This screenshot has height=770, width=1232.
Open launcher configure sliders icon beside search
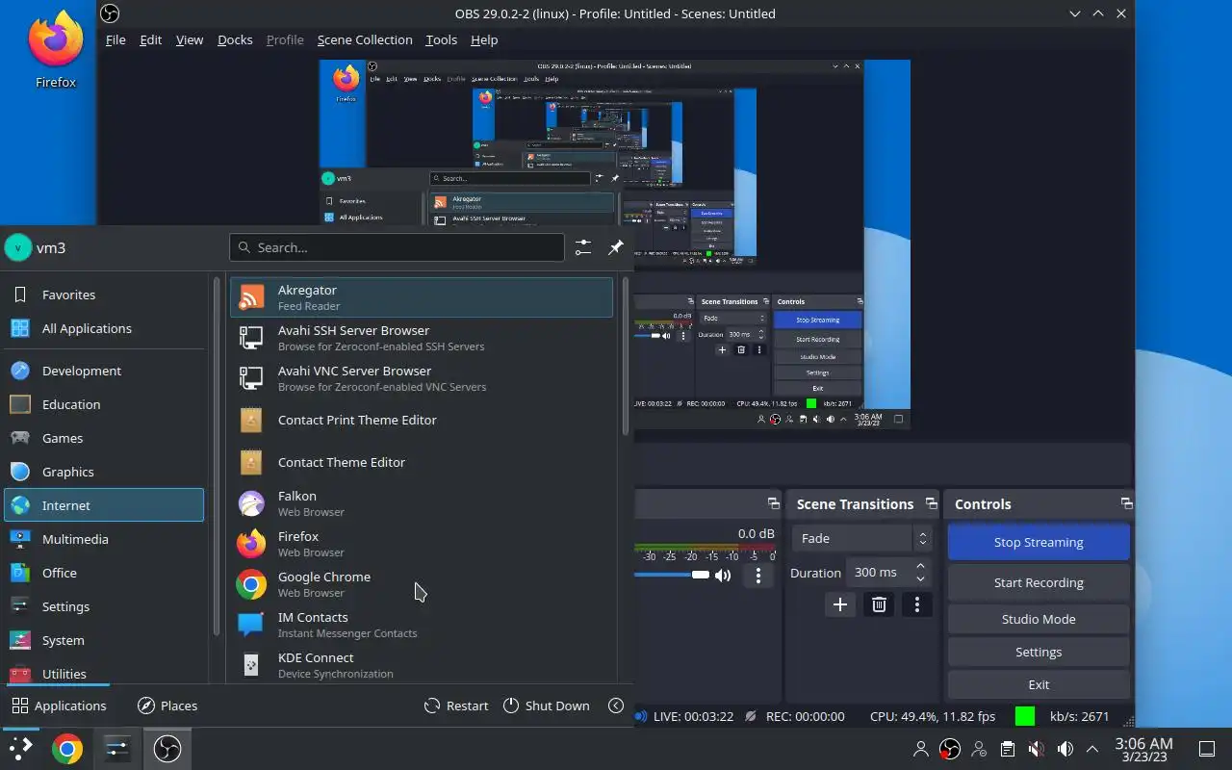[x=583, y=247]
